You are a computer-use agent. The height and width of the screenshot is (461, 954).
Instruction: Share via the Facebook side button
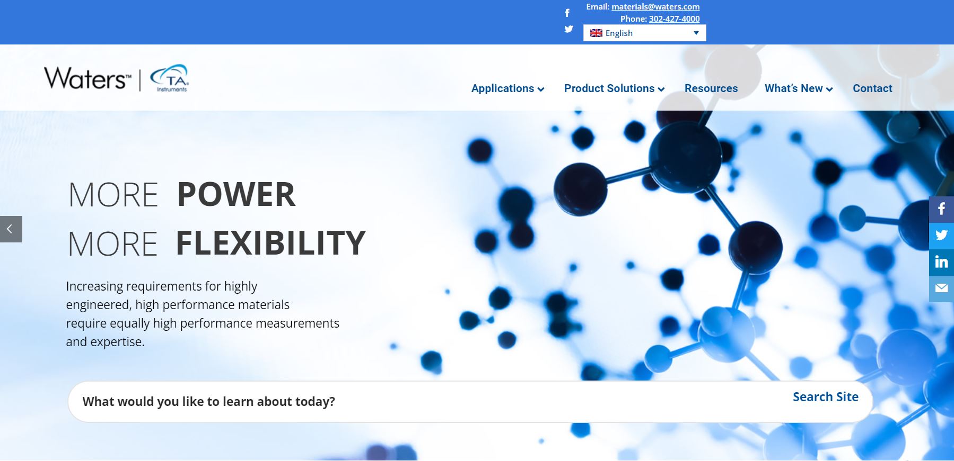(x=941, y=209)
